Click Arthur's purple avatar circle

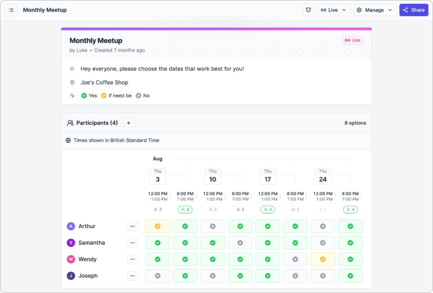coord(71,227)
